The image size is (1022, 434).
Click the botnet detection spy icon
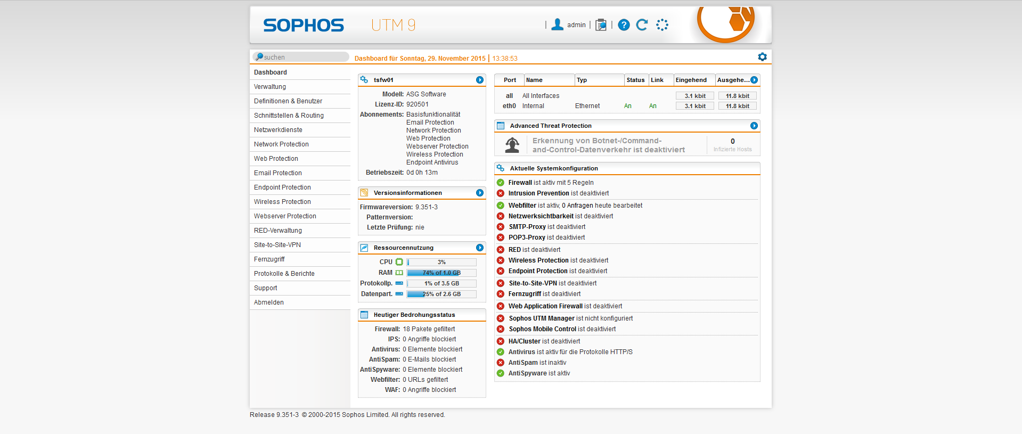(x=512, y=145)
